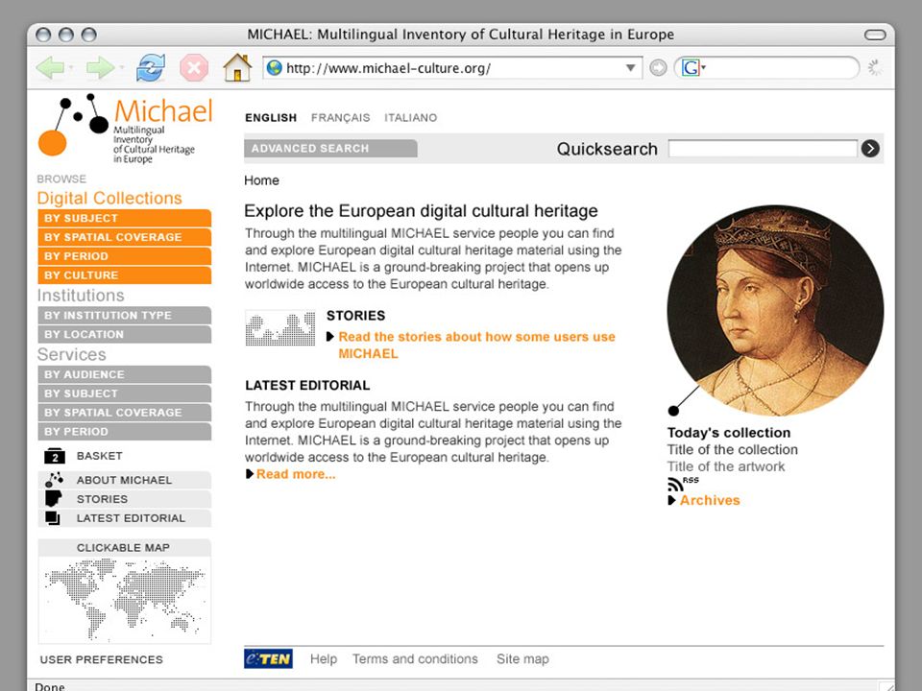922x691 pixels.
Task: Open USER PREFERENCES
Action: (x=101, y=659)
